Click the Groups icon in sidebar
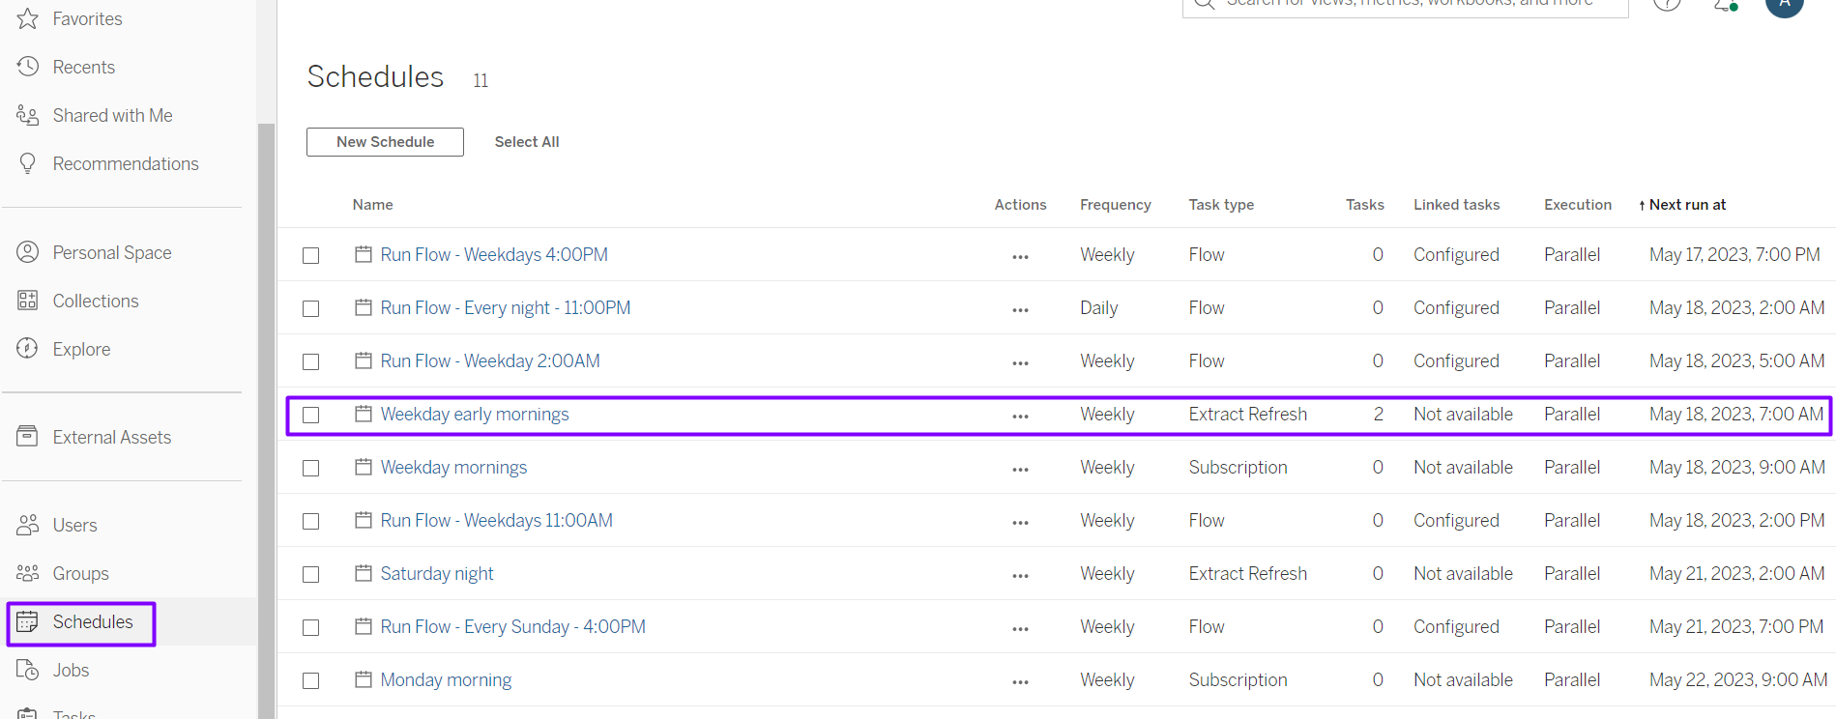This screenshot has height=719, width=1836. click(28, 573)
